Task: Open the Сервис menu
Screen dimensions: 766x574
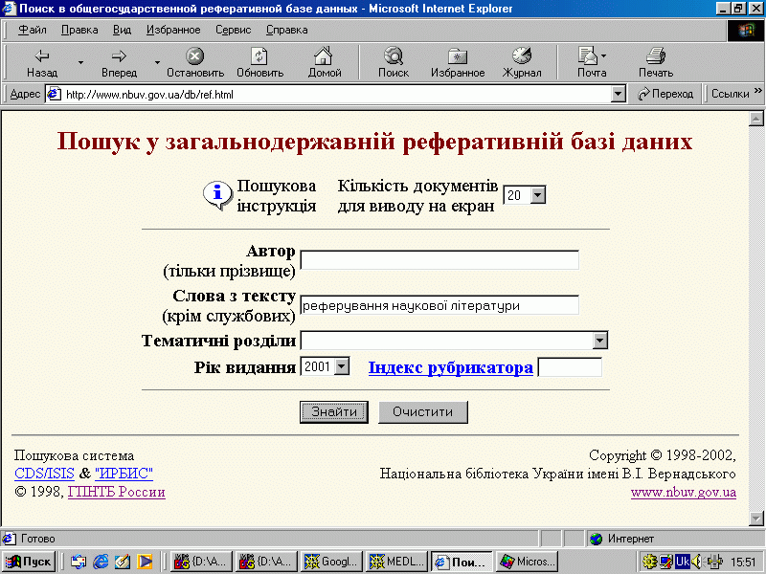Action: pos(233,31)
